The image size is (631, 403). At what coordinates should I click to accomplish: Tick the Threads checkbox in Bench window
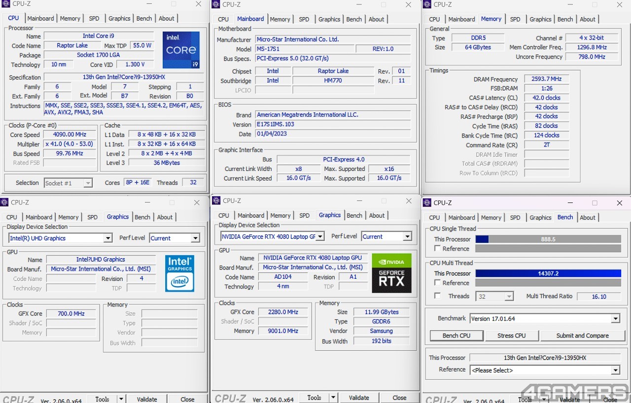point(437,296)
